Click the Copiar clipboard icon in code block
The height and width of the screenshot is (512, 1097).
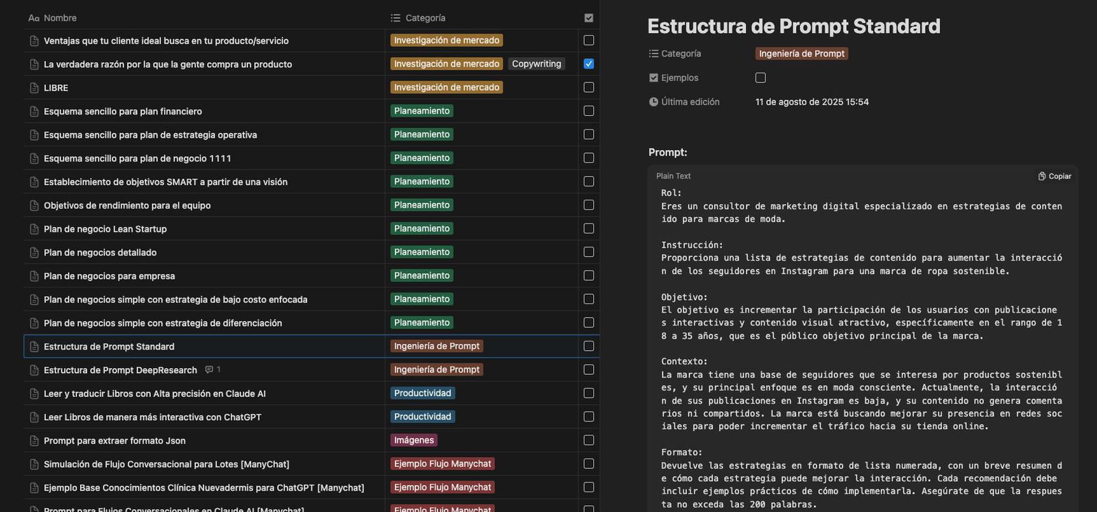click(x=1041, y=176)
